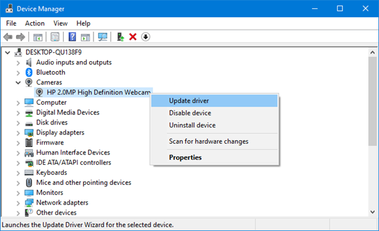Choose Disable device in context menu

214,113
